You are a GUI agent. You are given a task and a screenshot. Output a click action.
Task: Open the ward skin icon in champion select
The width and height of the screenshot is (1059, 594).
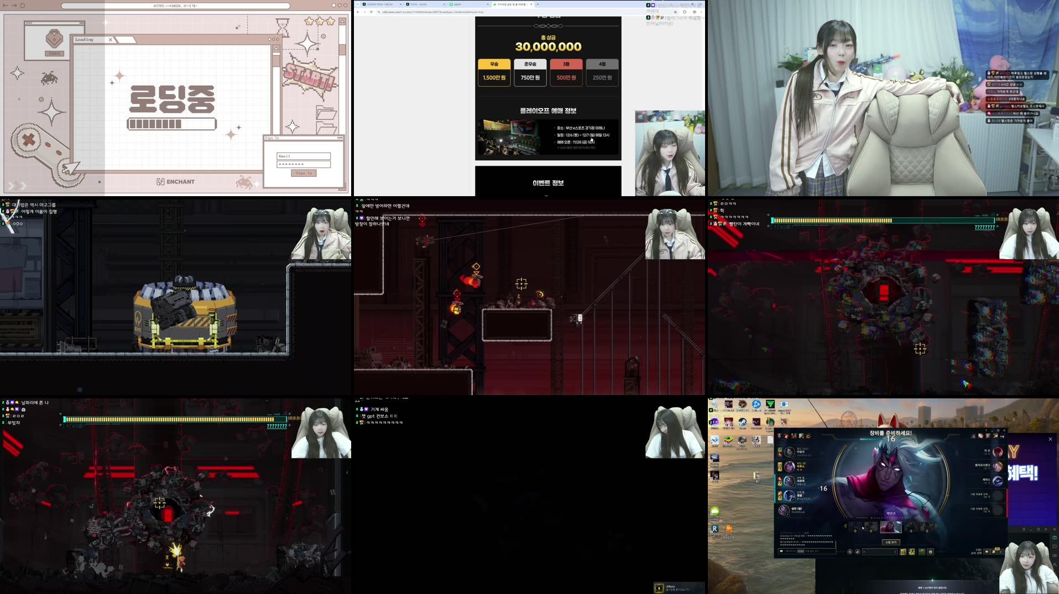point(921,553)
